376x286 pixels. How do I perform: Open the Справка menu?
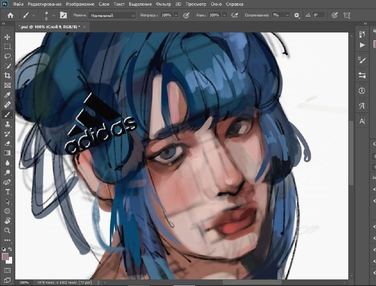click(x=235, y=4)
